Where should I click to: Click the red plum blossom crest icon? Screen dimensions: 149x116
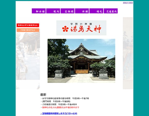click(x=65, y=29)
